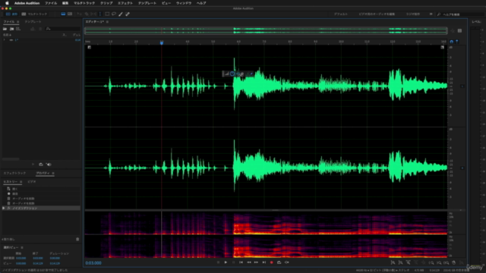Toggle the spectral frequency display button
Image resolution: width=486 pixels, height=273 pixels.
(x=63, y=14)
